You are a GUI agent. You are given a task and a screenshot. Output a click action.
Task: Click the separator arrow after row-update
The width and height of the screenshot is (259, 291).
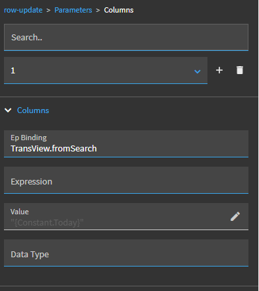click(x=48, y=11)
